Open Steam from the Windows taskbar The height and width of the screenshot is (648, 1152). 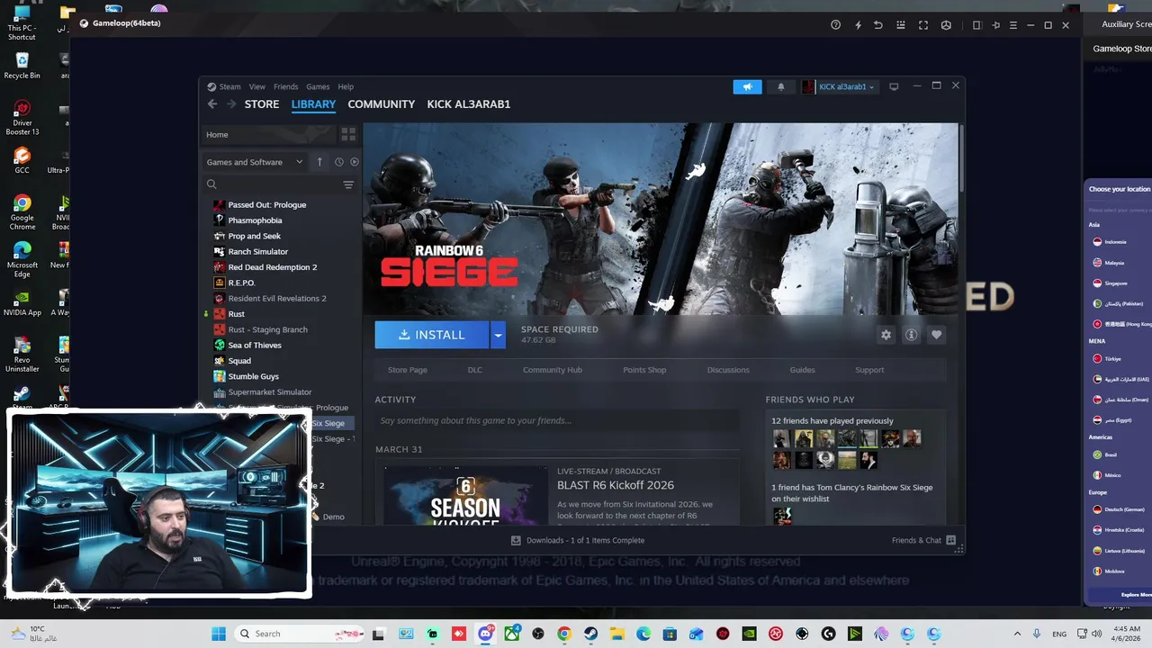(x=591, y=634)
